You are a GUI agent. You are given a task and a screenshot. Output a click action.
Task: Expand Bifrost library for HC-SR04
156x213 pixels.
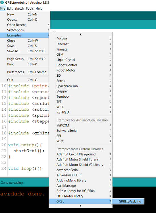(81, 191)
